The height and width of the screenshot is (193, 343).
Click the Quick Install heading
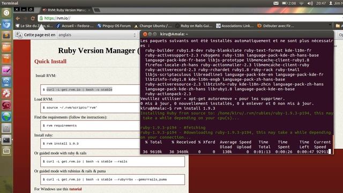click(x=50, y=62)
